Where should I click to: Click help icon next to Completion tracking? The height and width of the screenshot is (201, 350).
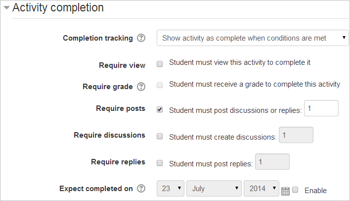(141, 38)
